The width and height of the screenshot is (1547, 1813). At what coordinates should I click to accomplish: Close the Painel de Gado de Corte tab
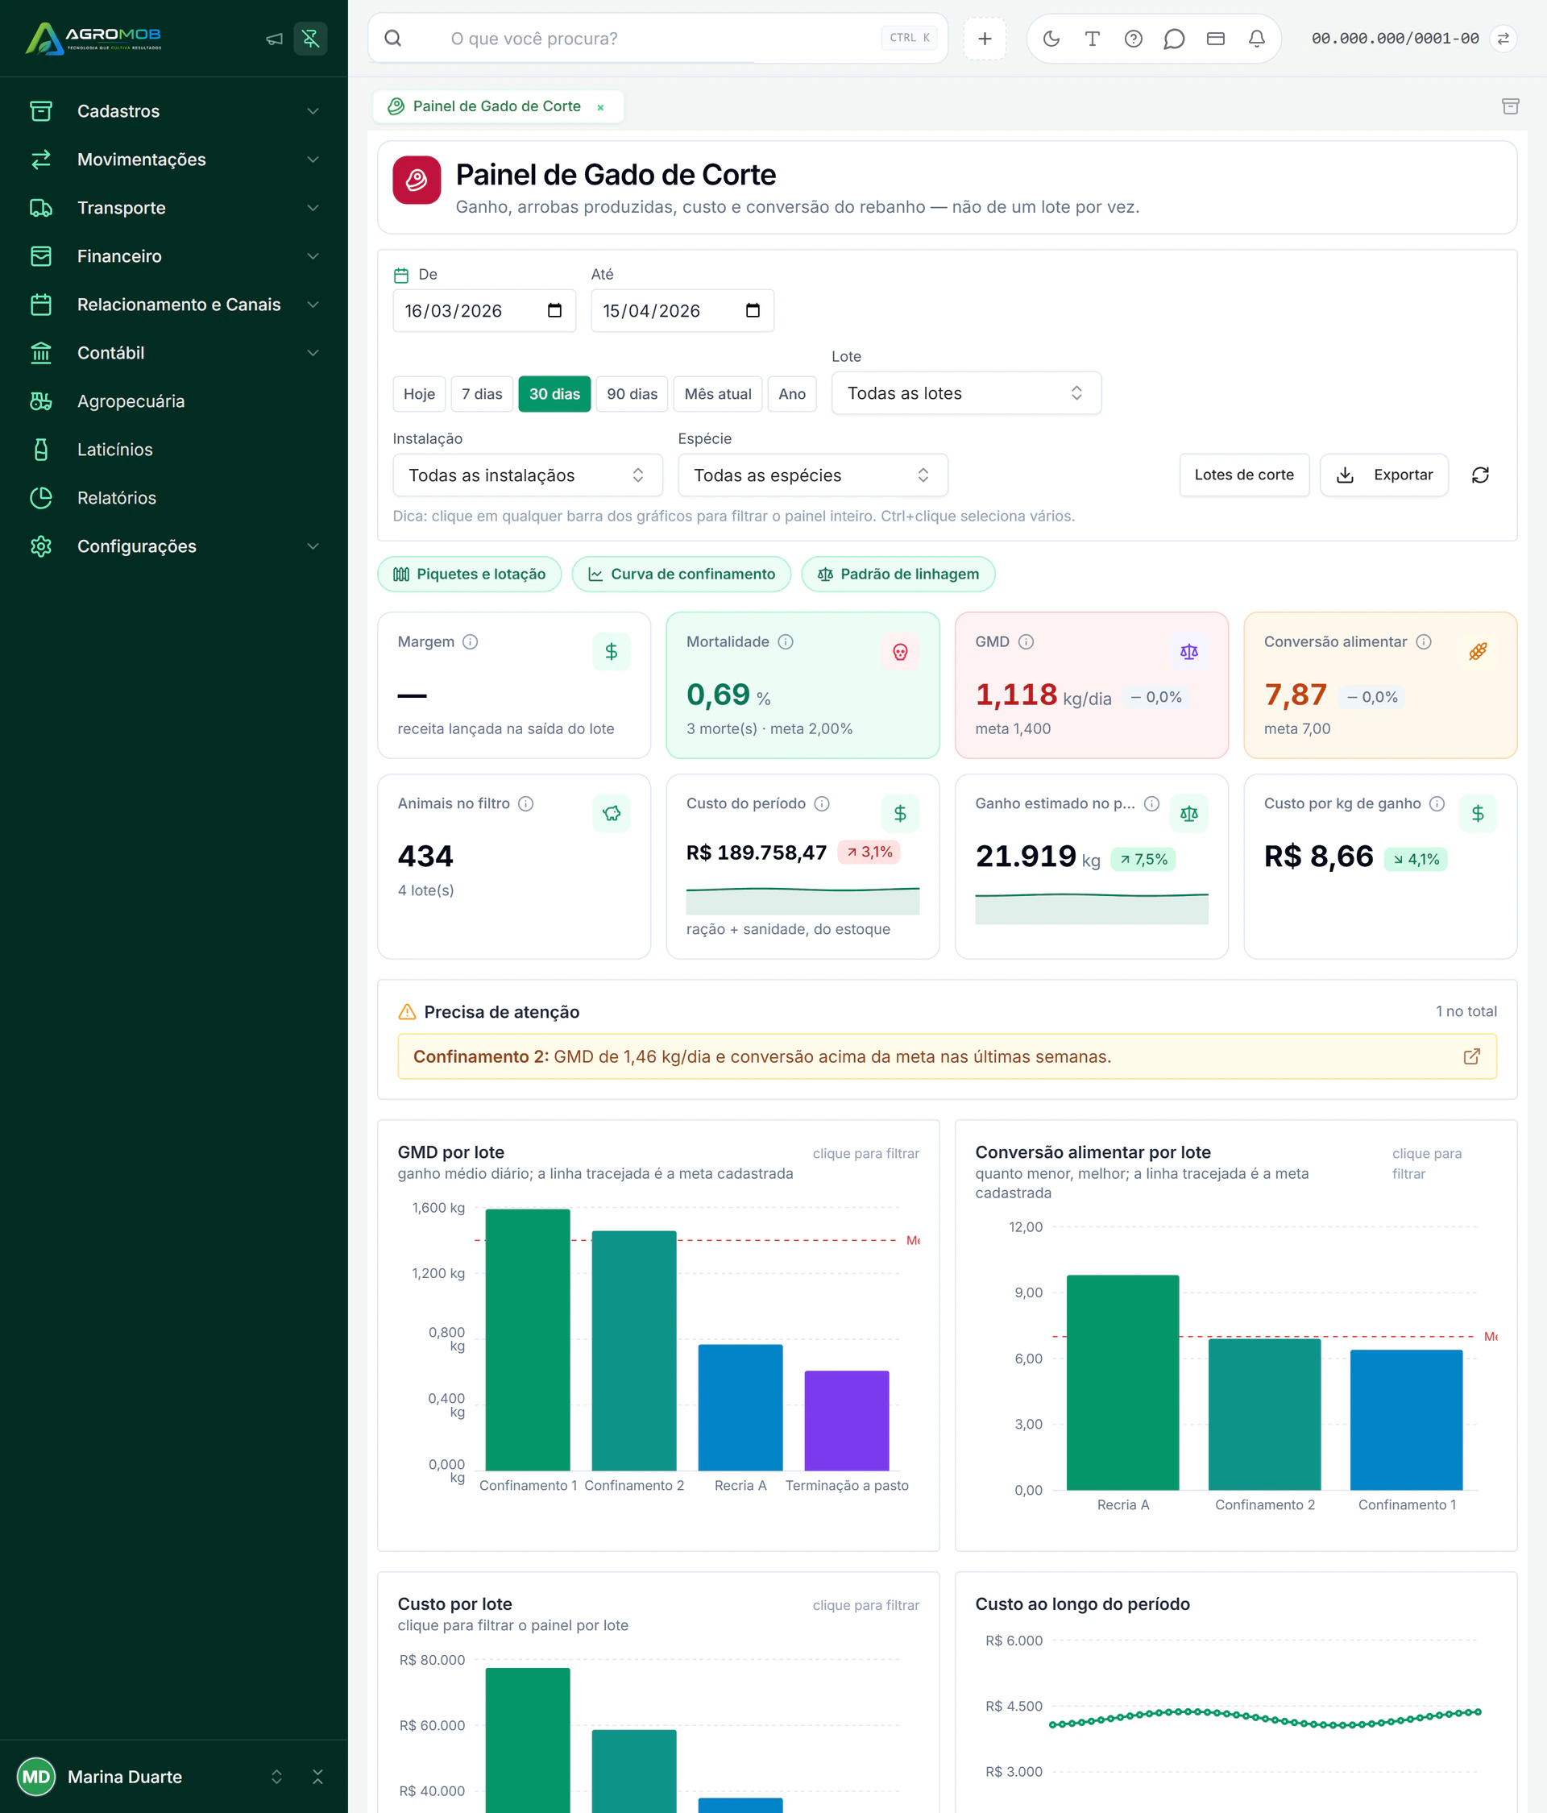pos(600,106)
